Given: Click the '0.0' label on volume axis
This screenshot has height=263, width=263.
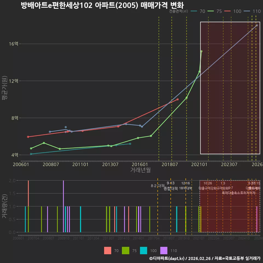Looking at the screenshot, I should click(x=12, y=232).
